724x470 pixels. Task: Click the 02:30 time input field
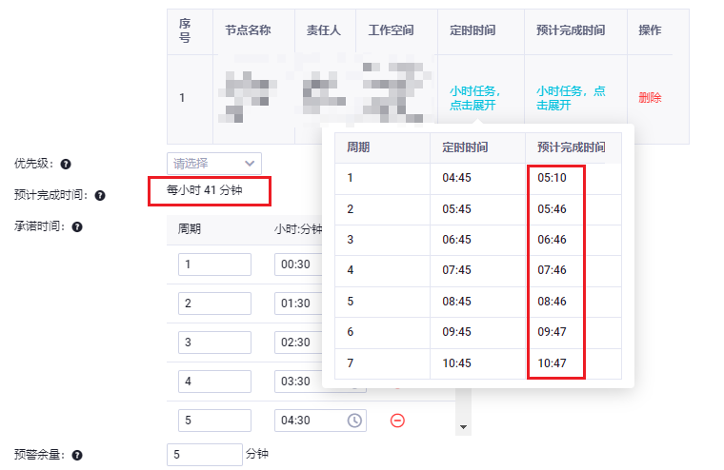tap(297, 343)
